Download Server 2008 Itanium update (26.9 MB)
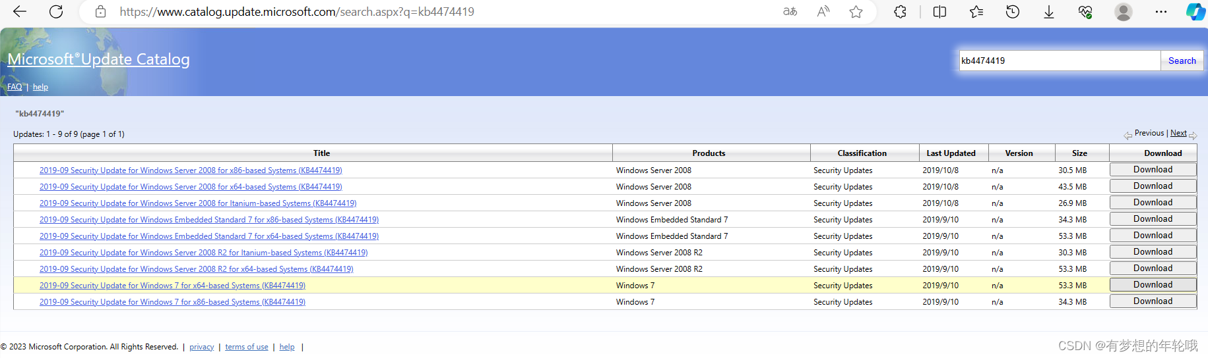 coord(1153,203)
